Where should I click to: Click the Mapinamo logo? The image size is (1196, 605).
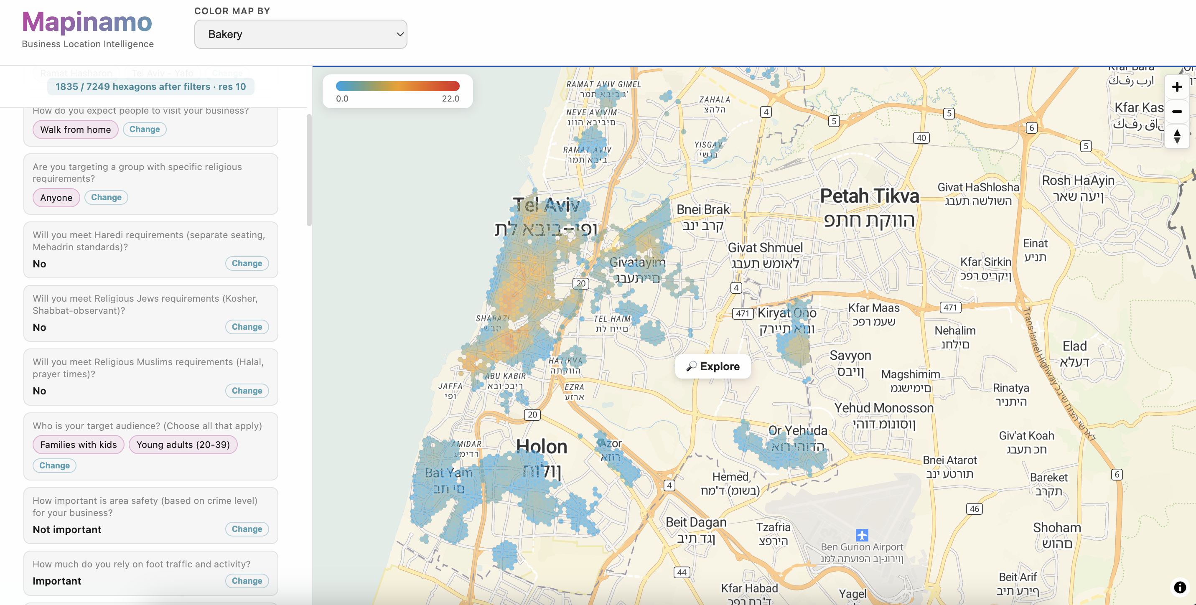87,22
